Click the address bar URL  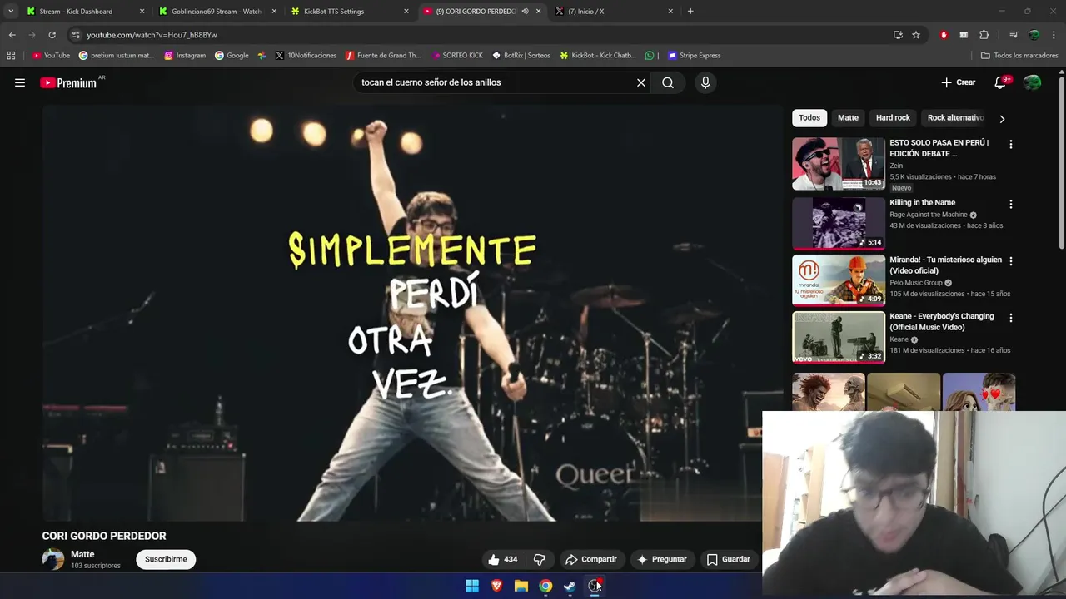[152, 35]
